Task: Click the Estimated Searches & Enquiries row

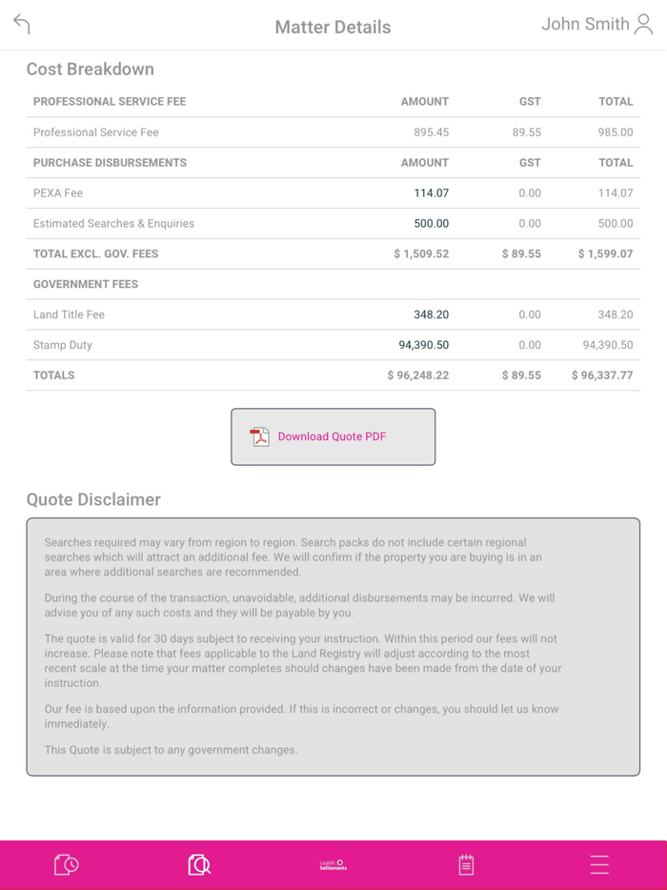Action: point(333,223)
